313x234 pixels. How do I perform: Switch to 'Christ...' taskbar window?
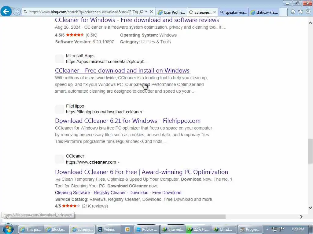pos(224,229)
